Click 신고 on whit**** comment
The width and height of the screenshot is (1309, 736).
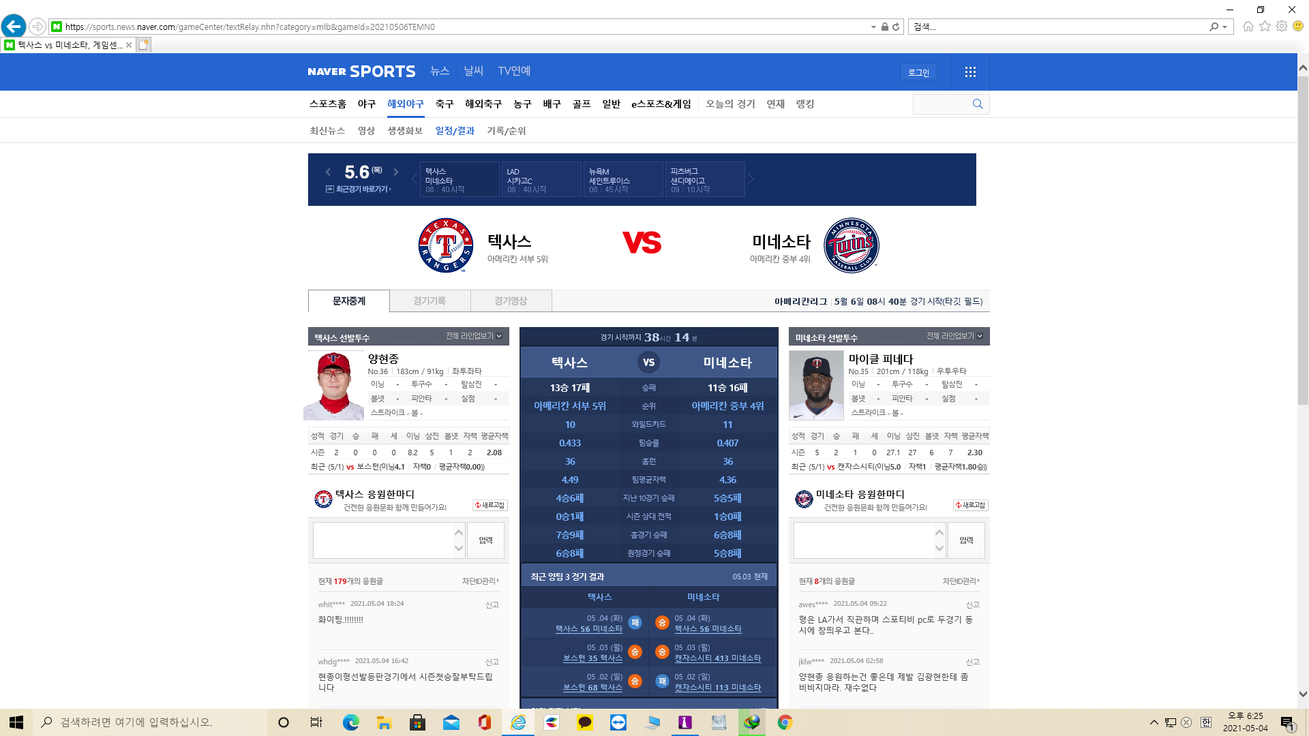(x=492, y=604)
